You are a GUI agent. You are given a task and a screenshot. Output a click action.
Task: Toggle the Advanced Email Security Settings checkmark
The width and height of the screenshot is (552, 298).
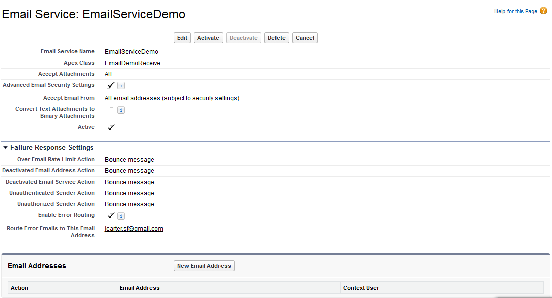point(111,85)
